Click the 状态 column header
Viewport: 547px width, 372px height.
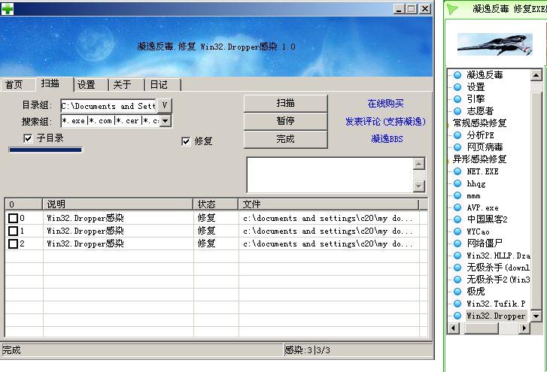tap(216, 204)
